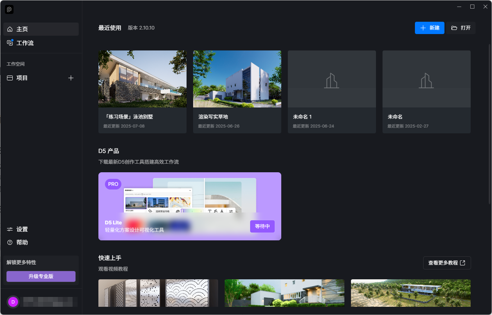Click the blurred username beside avatar
492x315 pixels.
[x=50, y=302]
